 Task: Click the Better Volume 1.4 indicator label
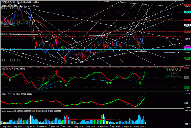(x=31, y=111)
